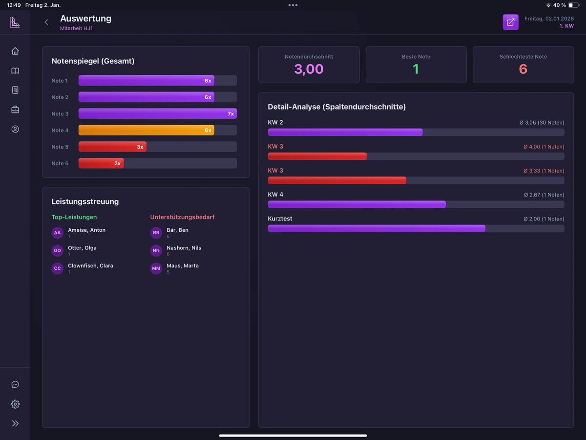The image size is (586, 440).
Task: Open the home icon in sidebar
Action: (15, 51)
